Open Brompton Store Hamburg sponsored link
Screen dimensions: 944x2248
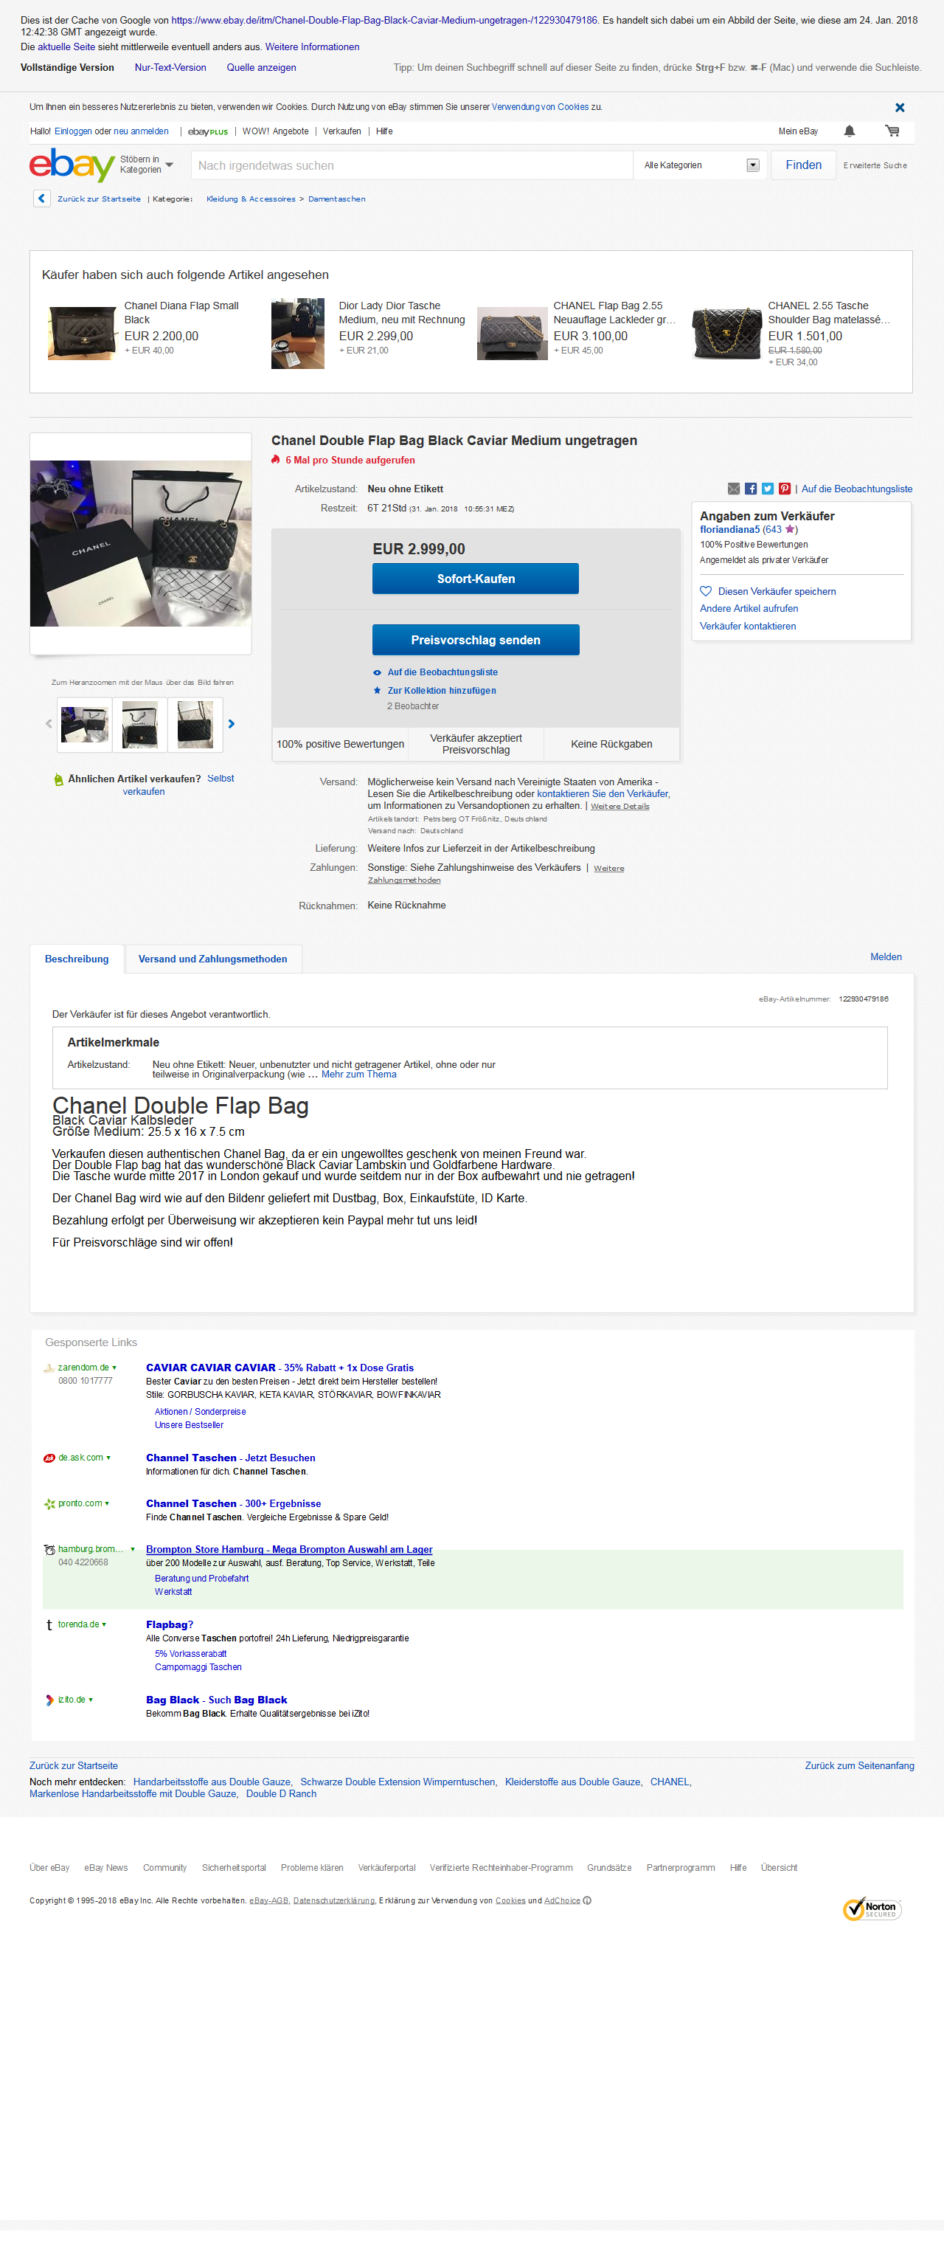289,1550
